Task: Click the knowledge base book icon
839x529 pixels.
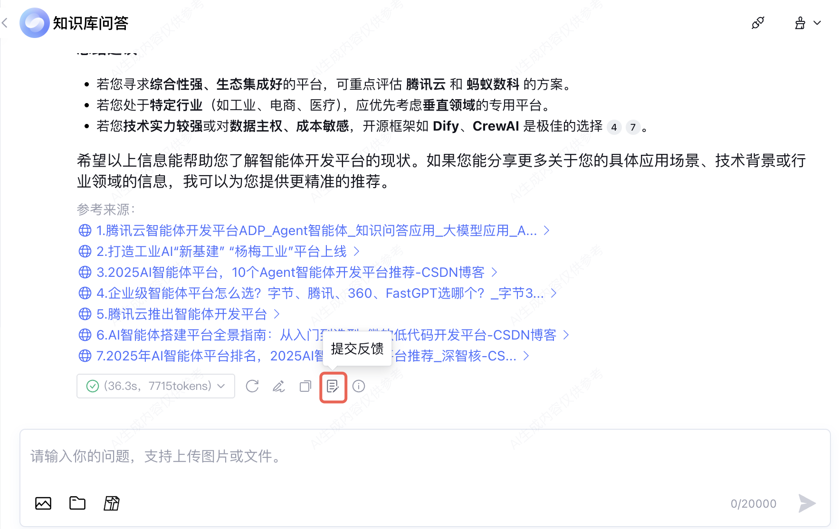Action: pyautogui.click(x=112, y=503)
